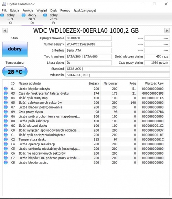
Task: Click status orb of attribute 07 row
Action: tap(6, 107)
